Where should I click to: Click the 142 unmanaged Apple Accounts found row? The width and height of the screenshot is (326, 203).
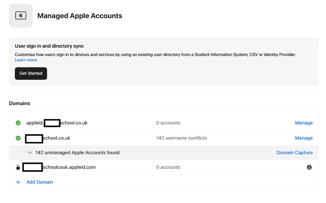[164, 153]
